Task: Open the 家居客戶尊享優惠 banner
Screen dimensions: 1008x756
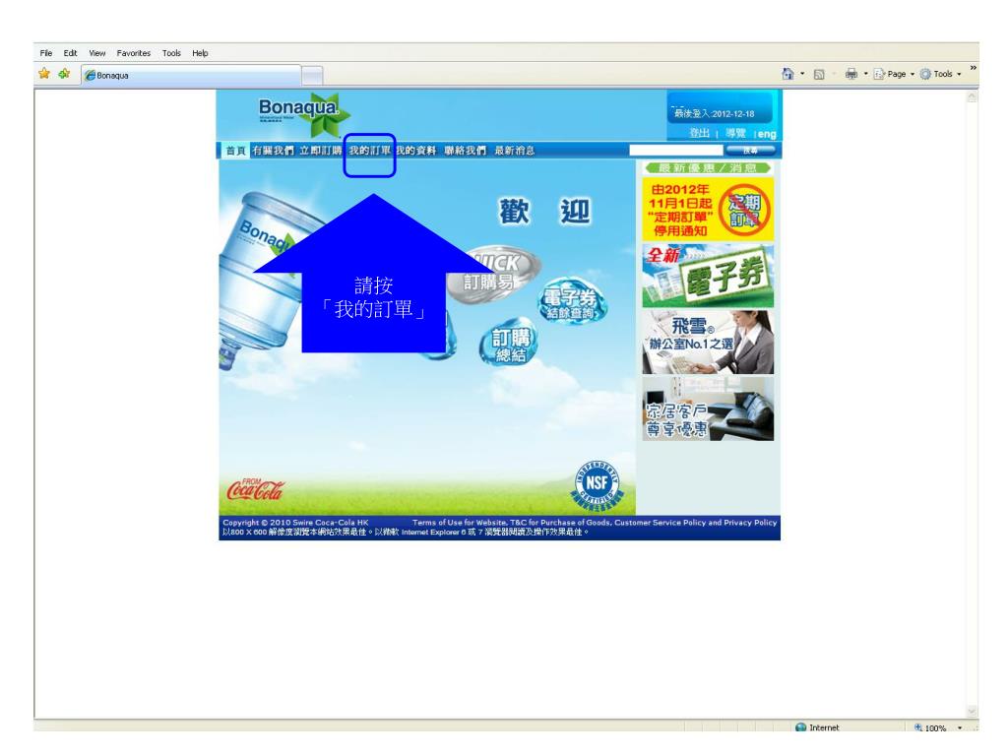Action: coord(708,409)
